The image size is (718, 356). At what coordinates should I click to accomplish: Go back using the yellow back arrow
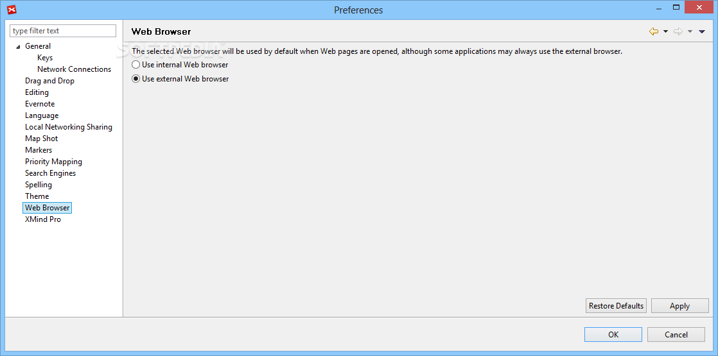click(653, 31)
